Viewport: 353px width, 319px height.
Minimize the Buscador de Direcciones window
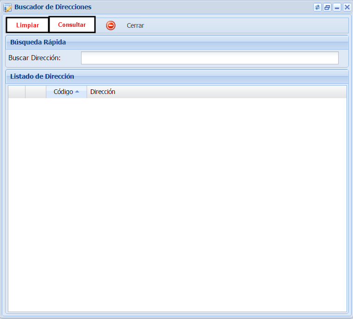click(x=337, y=7)
